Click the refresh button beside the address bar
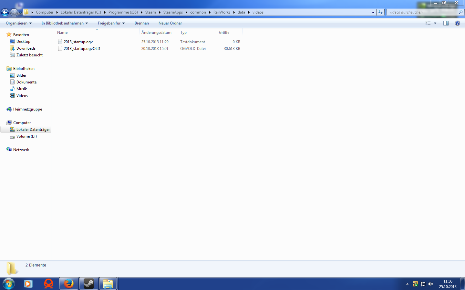The height and width of the screenshot is (290, 465). click(380, 12)
